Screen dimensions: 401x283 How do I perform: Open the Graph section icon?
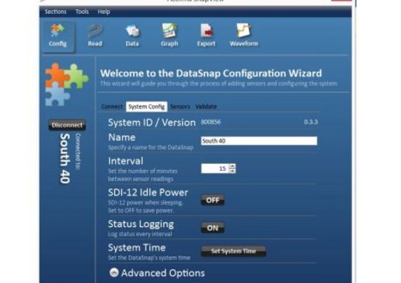pos(169,36)
